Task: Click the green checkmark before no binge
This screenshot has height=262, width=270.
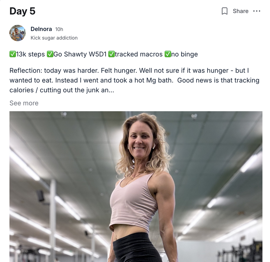Action: (x=168, y=54)
